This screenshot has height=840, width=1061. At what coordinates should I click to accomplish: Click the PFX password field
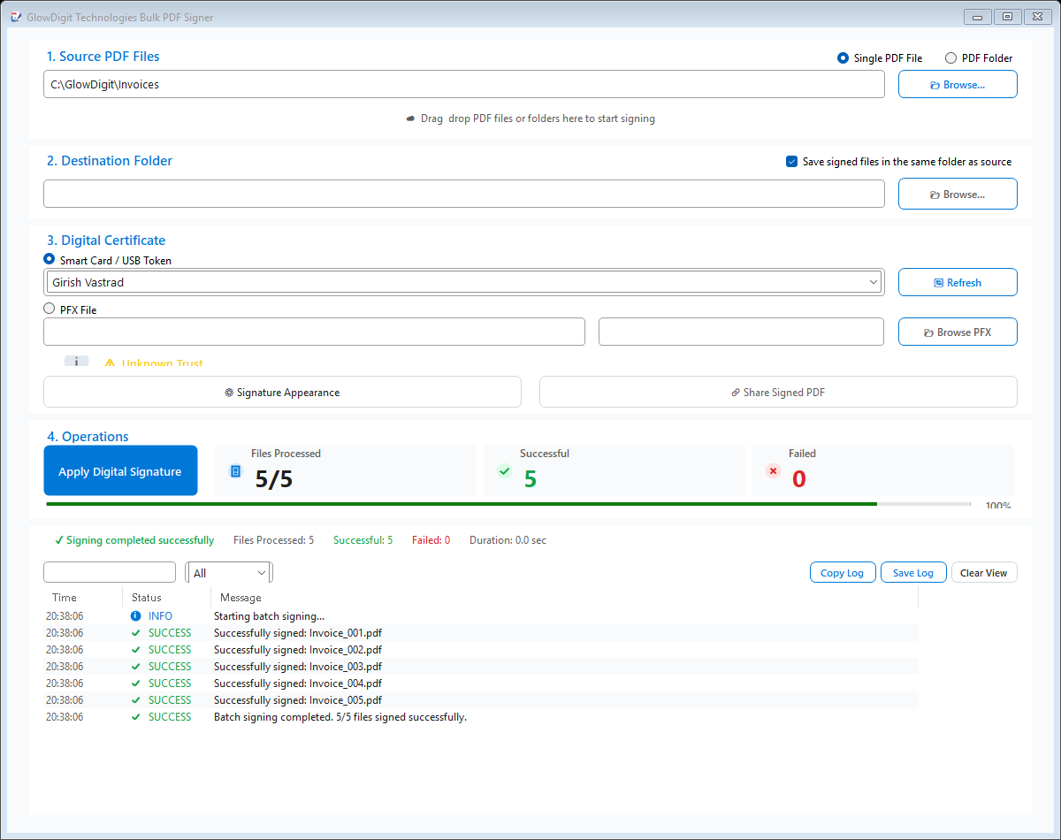coord(741,332)
